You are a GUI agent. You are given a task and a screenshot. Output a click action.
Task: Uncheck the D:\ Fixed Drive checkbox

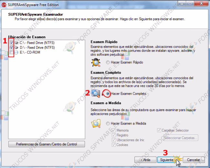coord(12,48)
